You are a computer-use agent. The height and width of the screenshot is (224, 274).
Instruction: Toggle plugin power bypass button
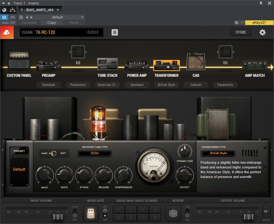4,17
